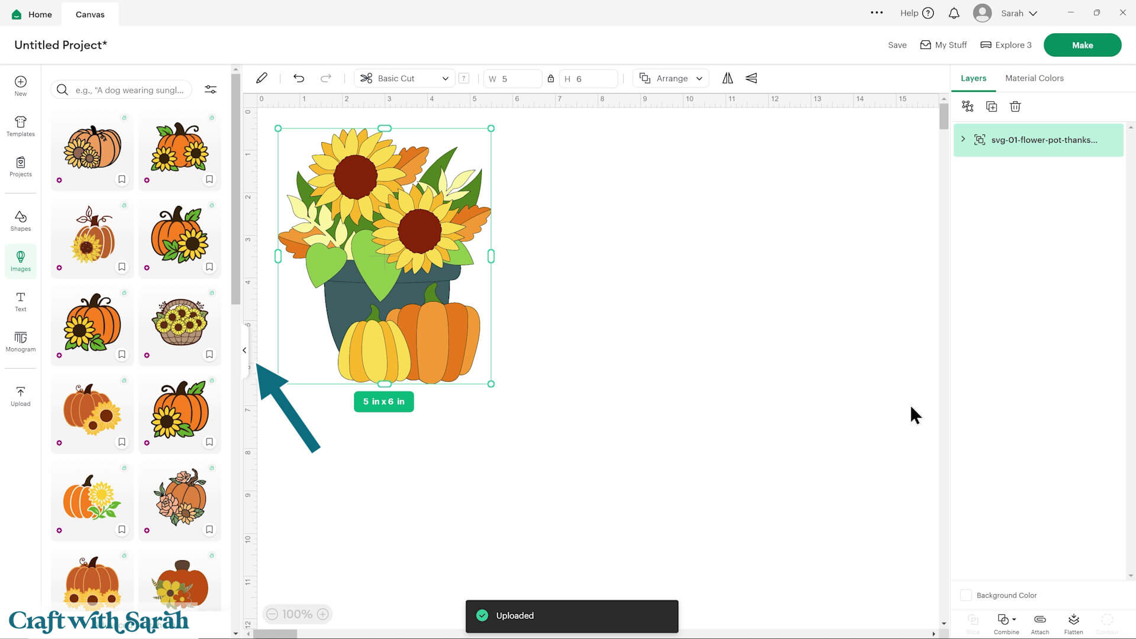Switch to the Material Colors tab
This screenshot has width=1136, height=639.
tap(1034, 78)
